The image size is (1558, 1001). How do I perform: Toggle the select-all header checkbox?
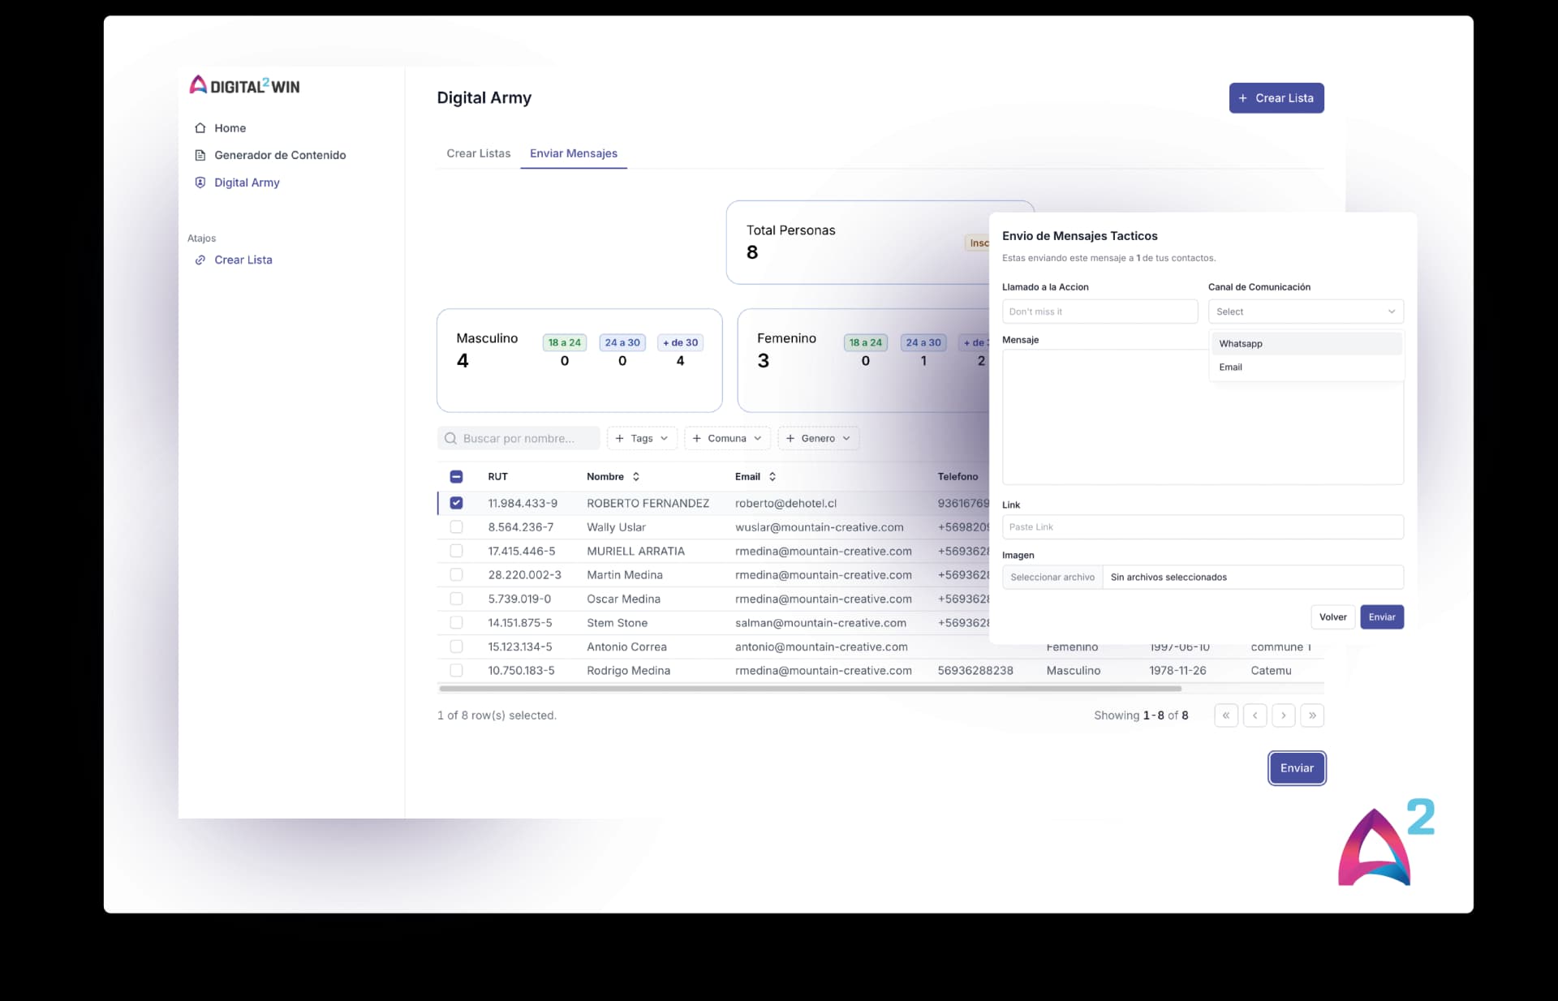click(x=456, y=477)
